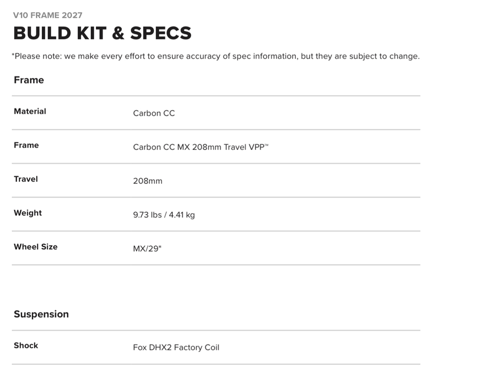Select the MX/29" wheel size value

pyautogui.click(x=147, y=249)
